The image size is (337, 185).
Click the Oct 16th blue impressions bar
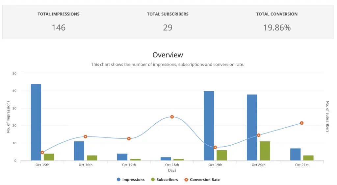79,151
